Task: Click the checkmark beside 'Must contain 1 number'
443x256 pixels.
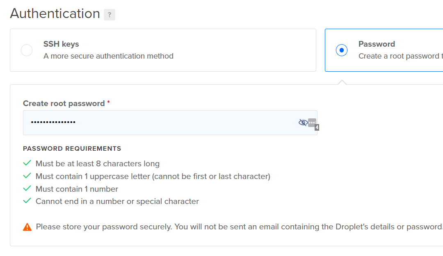Action: click(x=27, y=189)
